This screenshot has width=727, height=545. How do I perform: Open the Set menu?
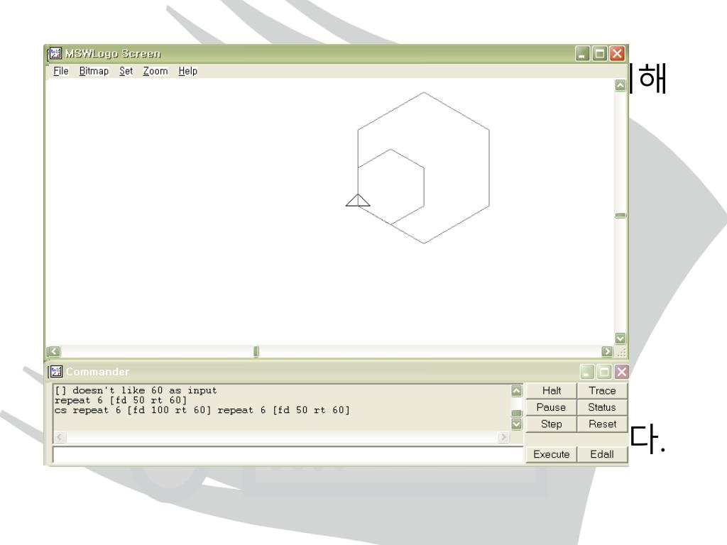[x=126, y=71]
